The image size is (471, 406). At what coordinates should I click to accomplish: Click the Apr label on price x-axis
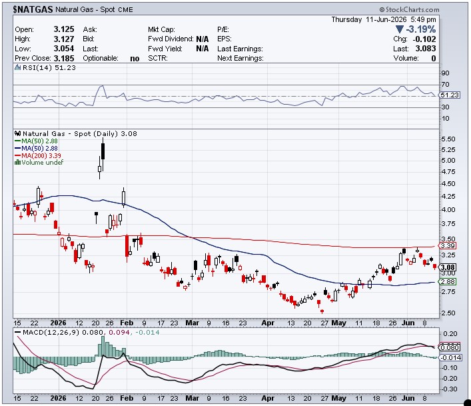(268, 323)
